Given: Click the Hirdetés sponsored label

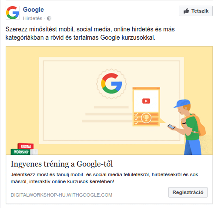Looking at the screenshot, I should [33, 18].
